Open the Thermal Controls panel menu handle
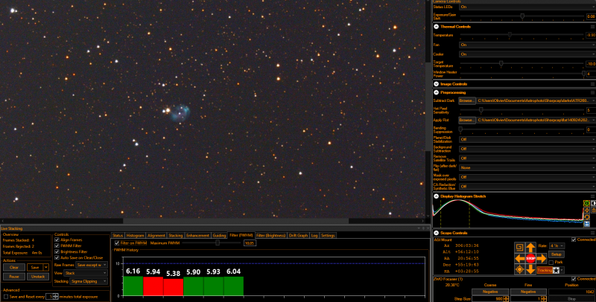The image size is (596, 302). 592,27
